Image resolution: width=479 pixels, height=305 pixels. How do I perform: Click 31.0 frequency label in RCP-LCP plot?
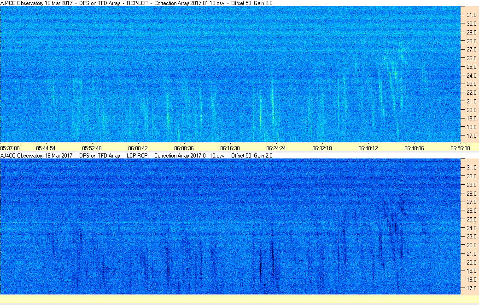coord(471,15)
